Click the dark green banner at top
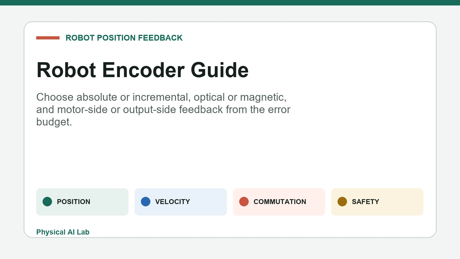The height and width of the screenshot is (259, 460). click(230, 3)
